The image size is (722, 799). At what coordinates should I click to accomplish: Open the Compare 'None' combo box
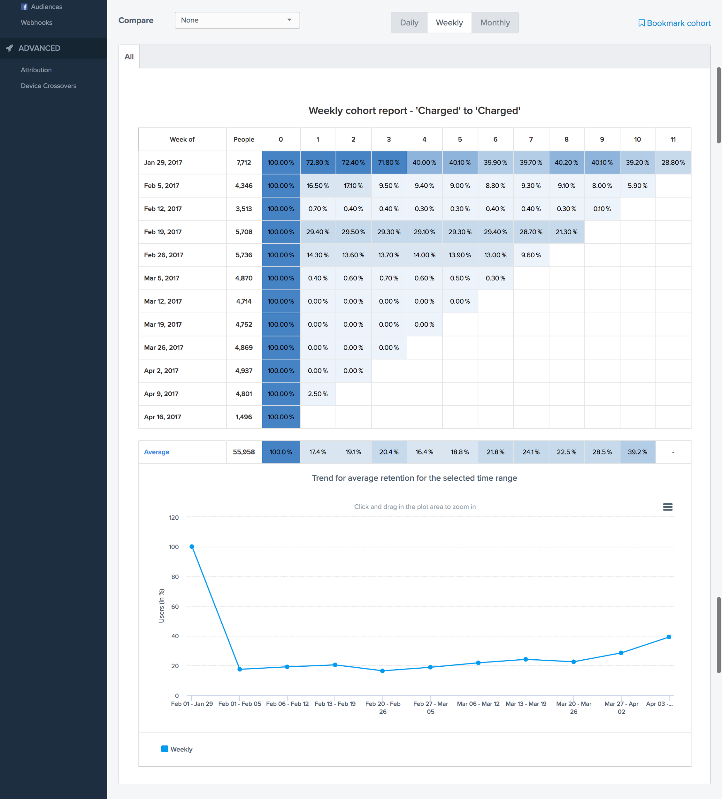click(237, 20)
